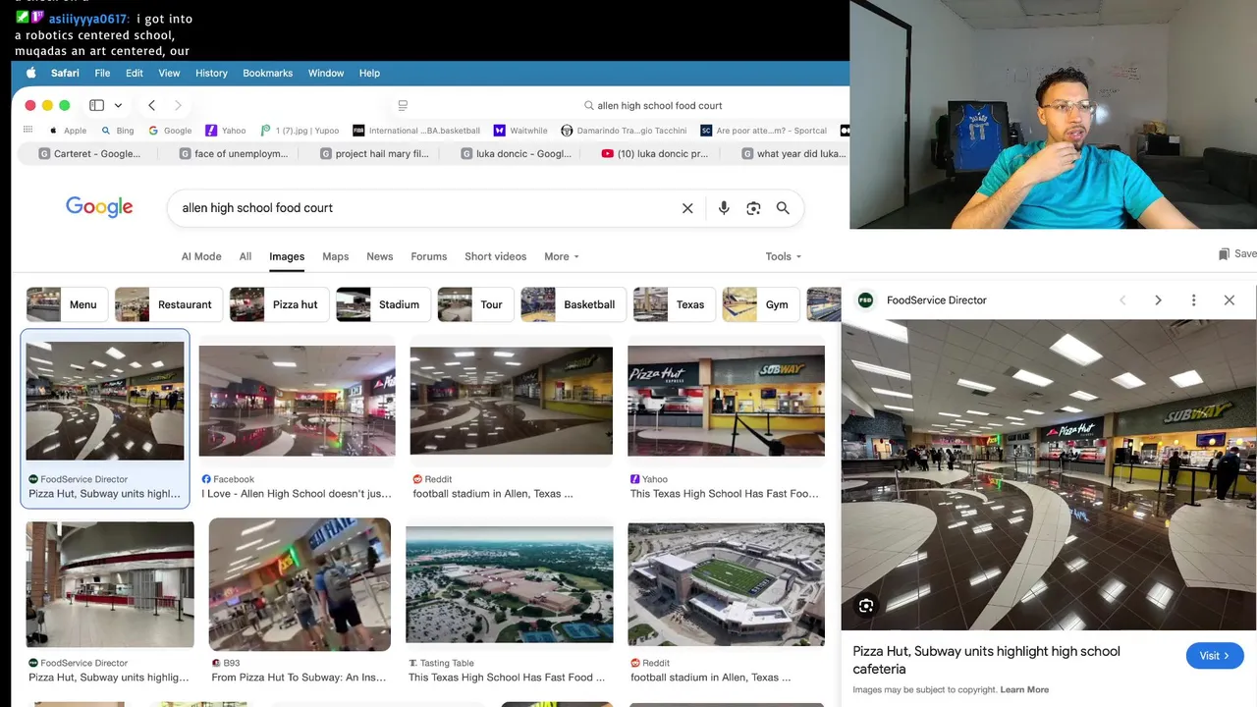Switch to luka doncic Google tab
This screenshot has height=707, width=1257.
click(516, 153)
